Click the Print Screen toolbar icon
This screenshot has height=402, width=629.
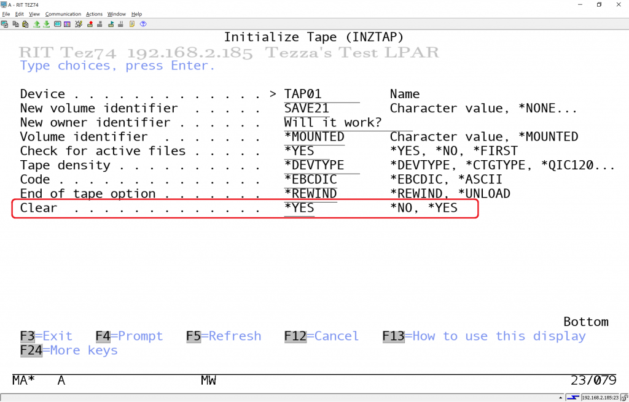click(x=4, y=25)
